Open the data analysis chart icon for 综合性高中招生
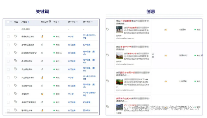This screenshot has height=118, width=207. point(42,53)
